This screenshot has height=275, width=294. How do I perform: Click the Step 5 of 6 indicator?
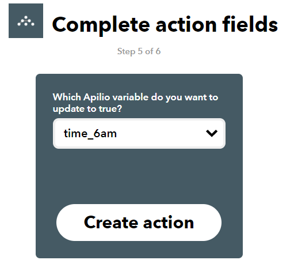pyautogui.click(x=139, y=51)
